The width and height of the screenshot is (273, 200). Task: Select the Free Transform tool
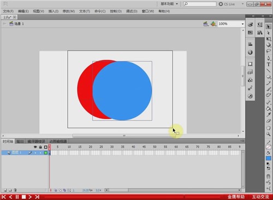point(269,39)
